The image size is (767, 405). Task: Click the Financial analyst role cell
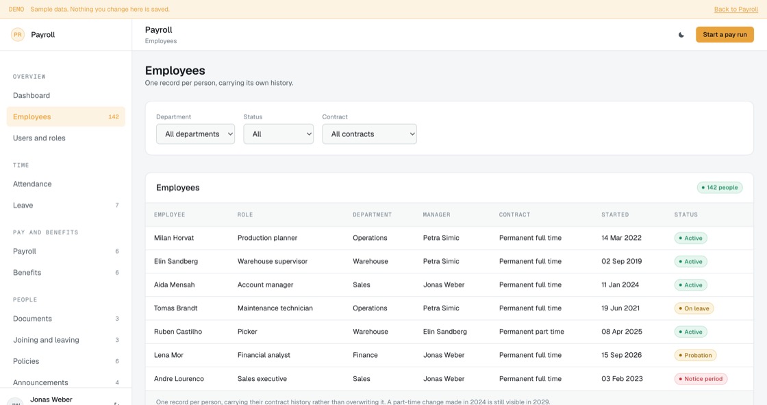pos(264,355)
